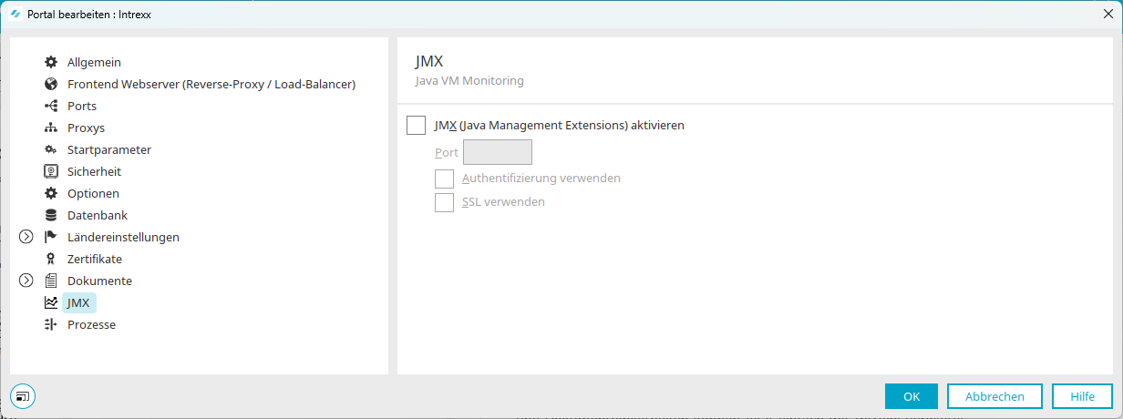Image resolution: width=1123 pixels, height=419 pixels.
Task: Click the globe icon for Frontend Webserver
Action: pyautogui.click(x=51, y=84)
